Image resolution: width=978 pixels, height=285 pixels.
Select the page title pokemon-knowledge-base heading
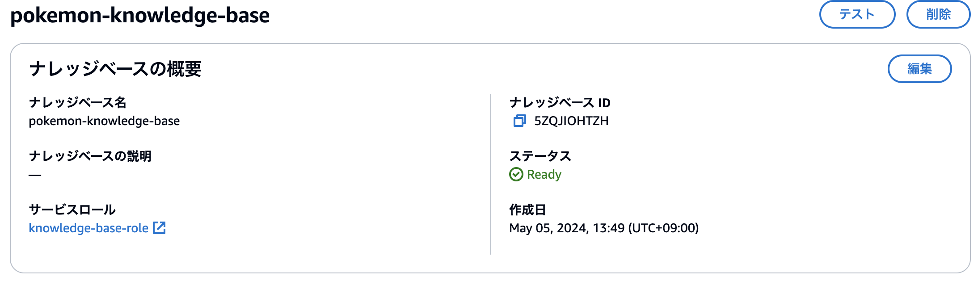140,15
